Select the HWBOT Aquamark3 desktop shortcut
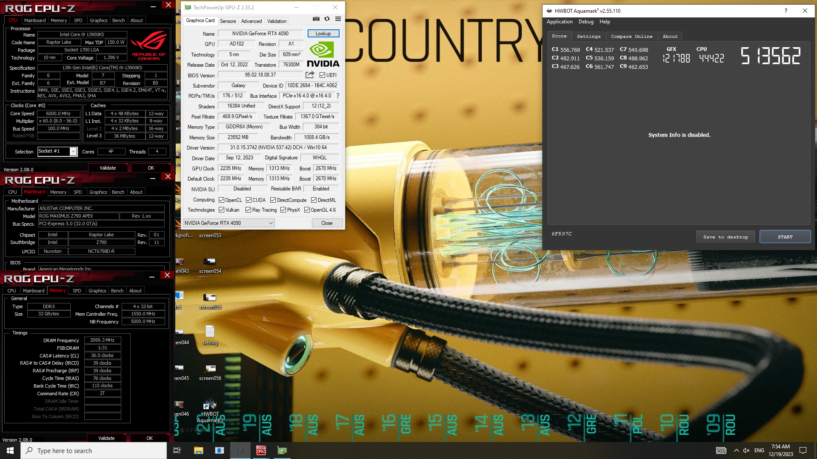 [210, 410]
